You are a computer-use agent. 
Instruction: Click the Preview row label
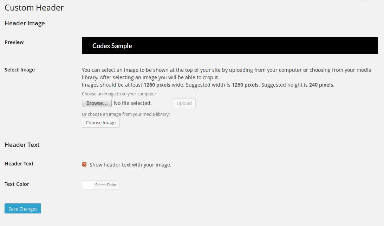pos(14,42)
